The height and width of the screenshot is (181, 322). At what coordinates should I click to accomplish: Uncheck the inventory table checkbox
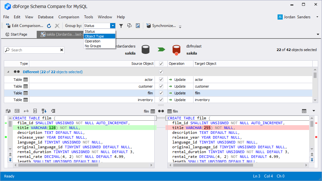point(161,100)
